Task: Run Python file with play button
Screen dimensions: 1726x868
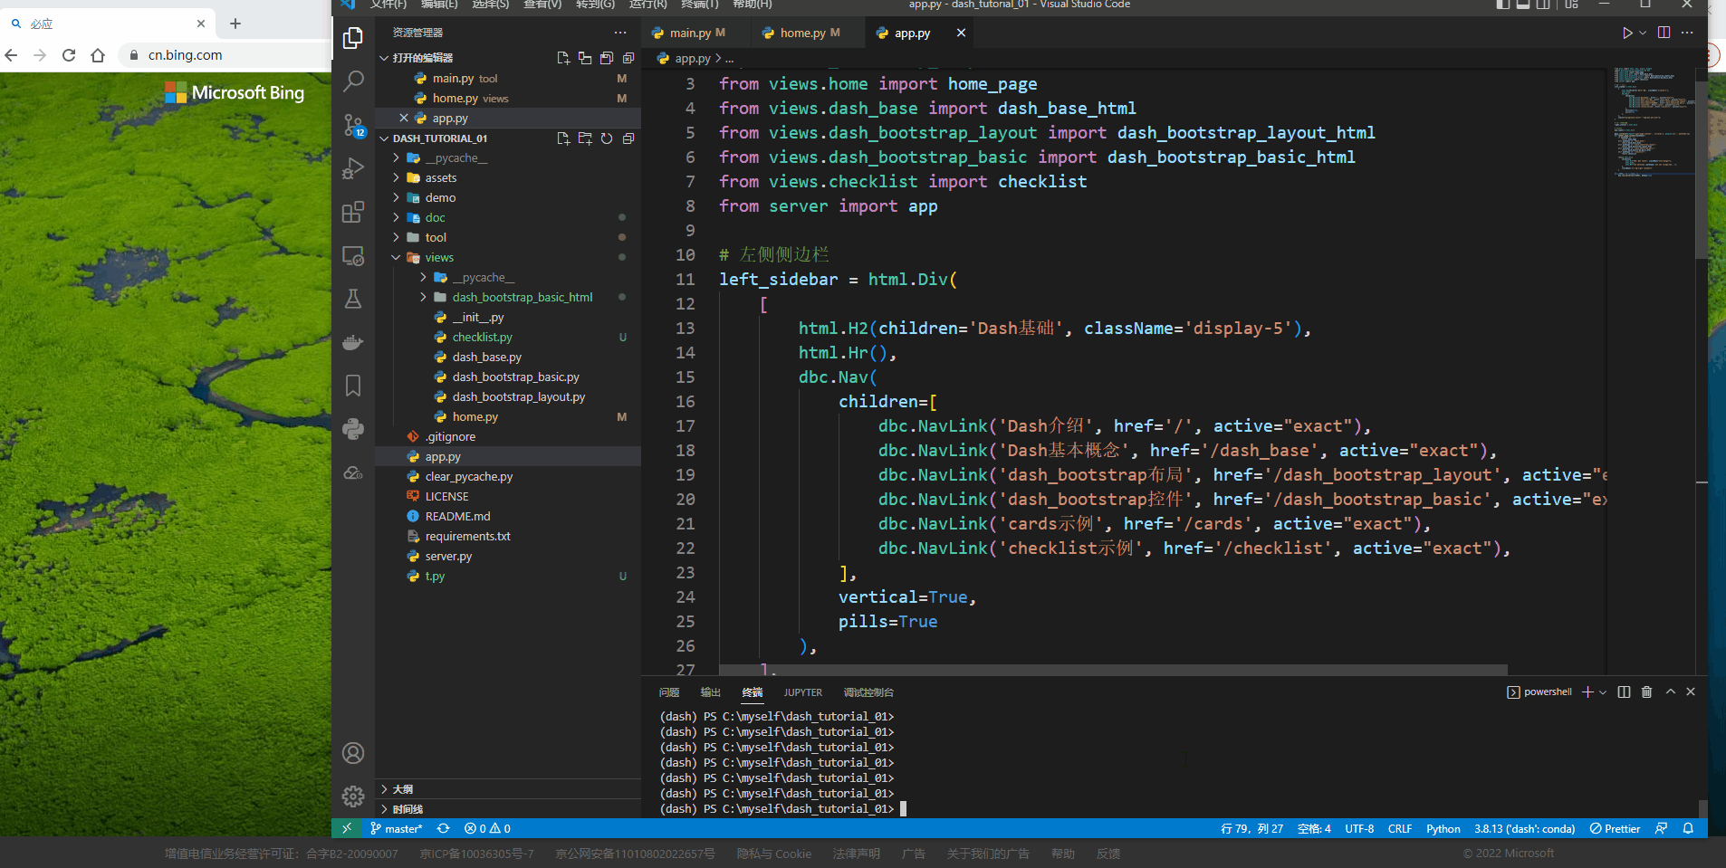Action: [1626, 33]
